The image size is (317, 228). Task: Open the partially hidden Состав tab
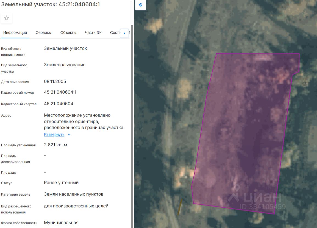pyautogui.click(x=115, y=33)
